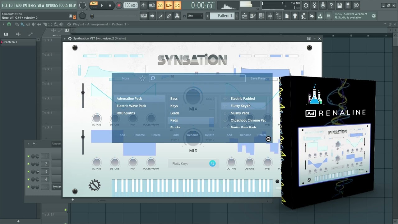The image size is (398, 224).
Task: Favorite the Electric Padded preset star
Action: (x=225, y=99)
